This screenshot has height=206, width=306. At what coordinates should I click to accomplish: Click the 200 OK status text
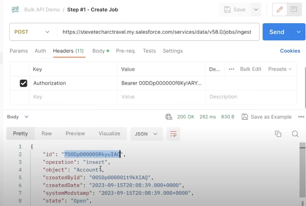[186, 117]
